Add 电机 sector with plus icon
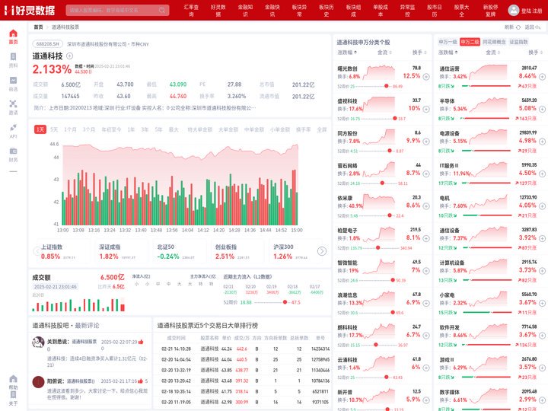The height and width of the screenshot is (411, 548). click(x=542, y=205)
